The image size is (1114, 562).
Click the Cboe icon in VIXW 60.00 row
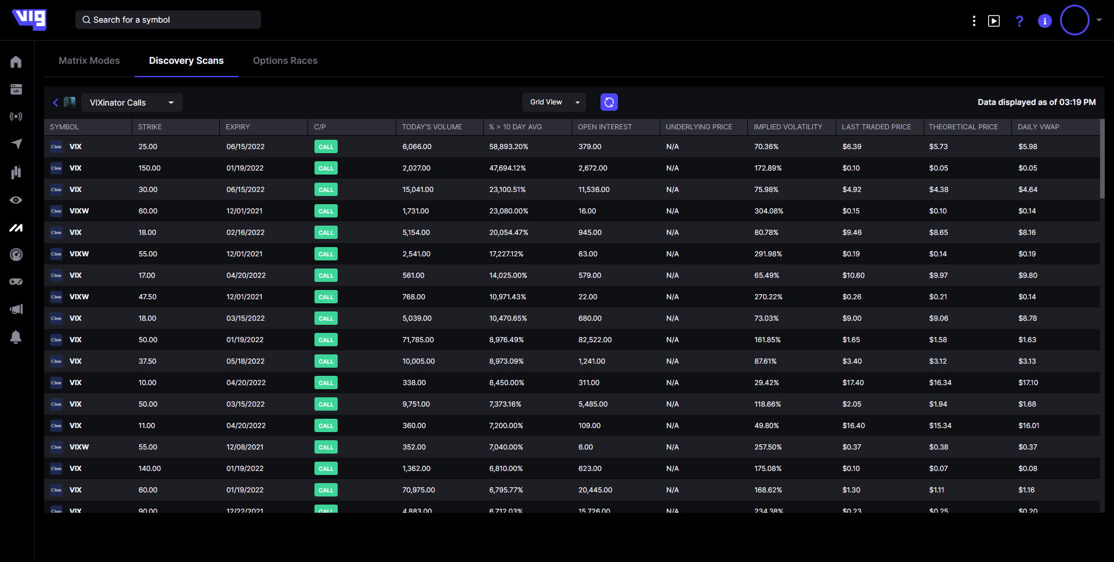pos(56,211)
